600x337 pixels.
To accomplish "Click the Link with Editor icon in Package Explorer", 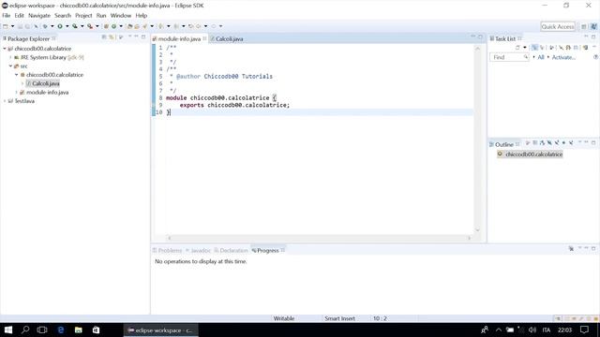I will click(112, 37).
